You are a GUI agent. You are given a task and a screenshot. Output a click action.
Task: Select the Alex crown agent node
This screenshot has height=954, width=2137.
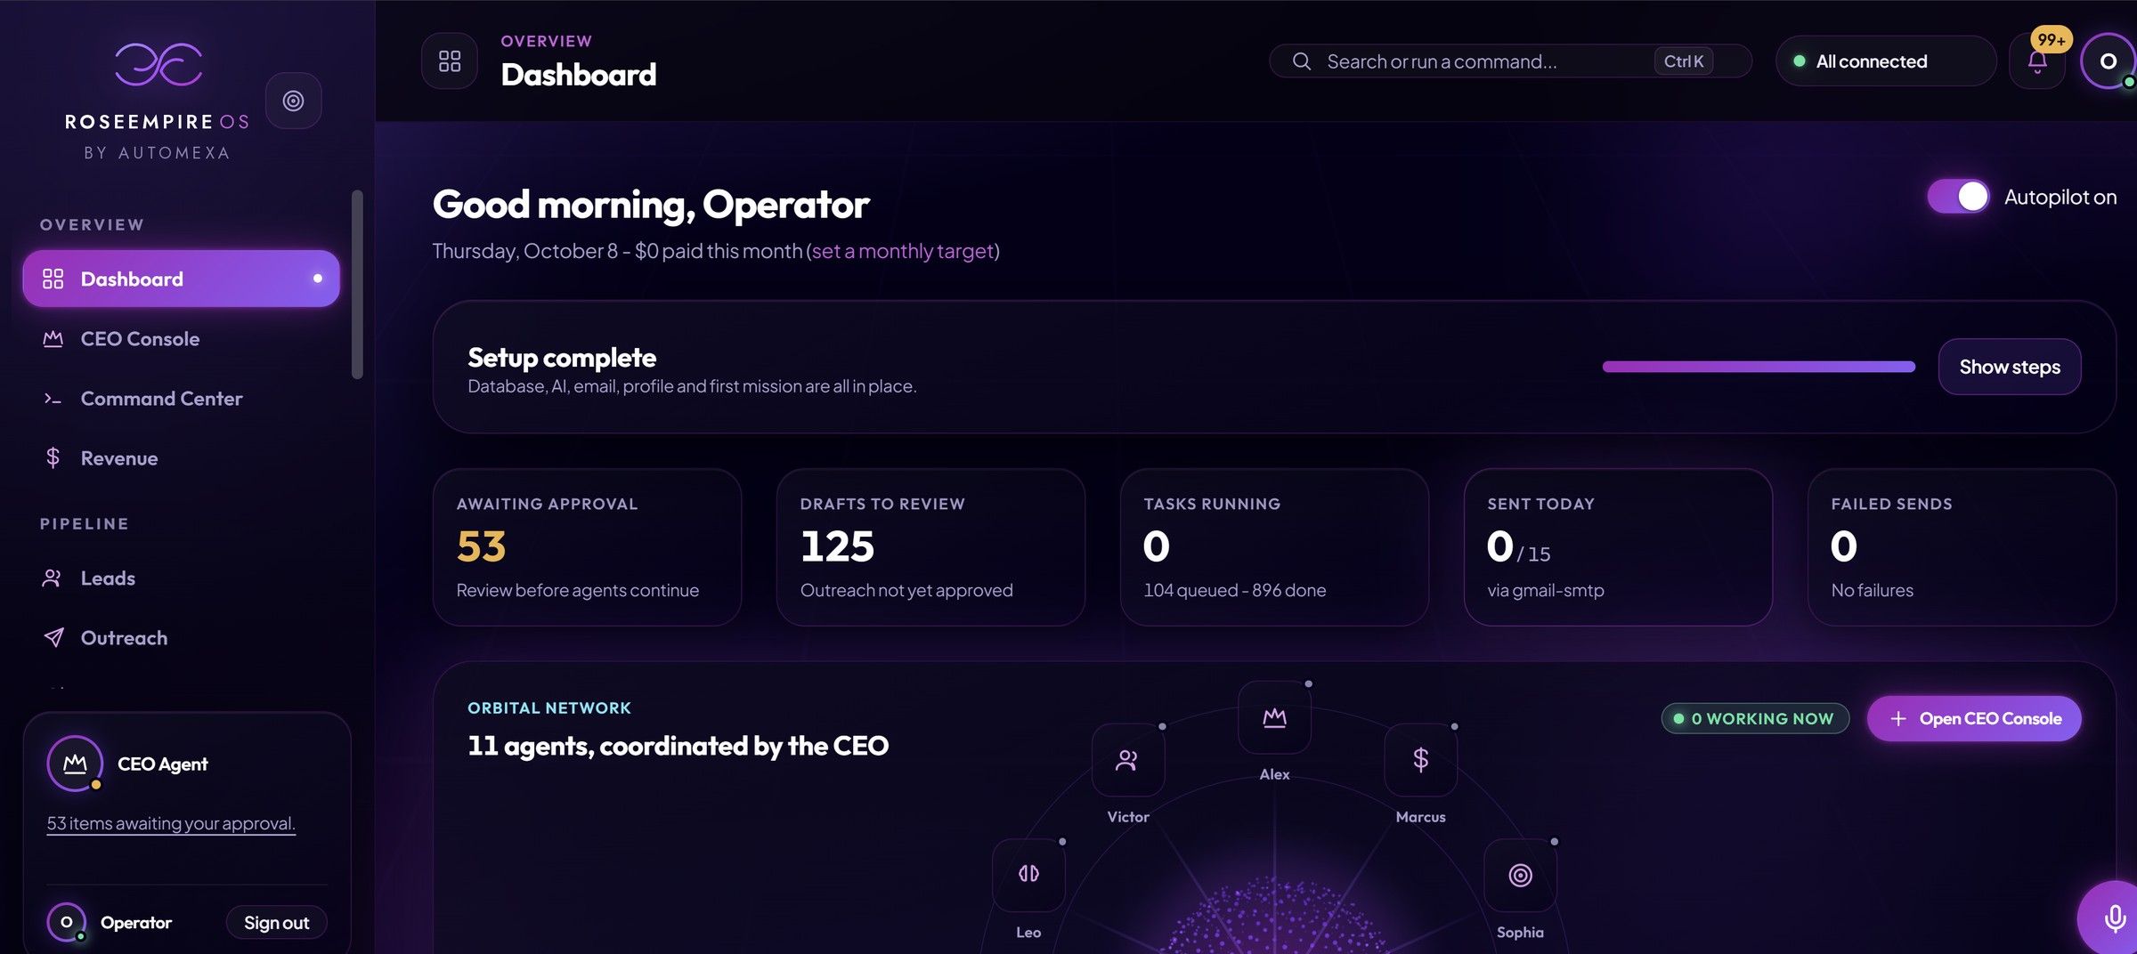pyautogui.click(x=1274, y=717)
